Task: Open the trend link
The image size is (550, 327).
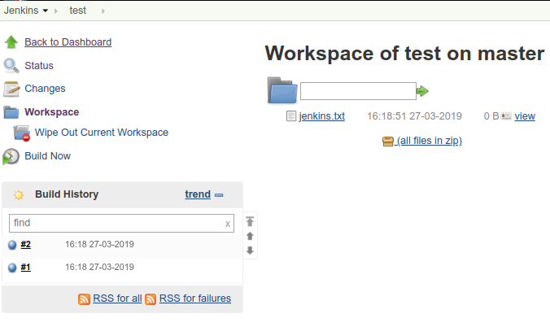Action: click(x=198, y=194)
